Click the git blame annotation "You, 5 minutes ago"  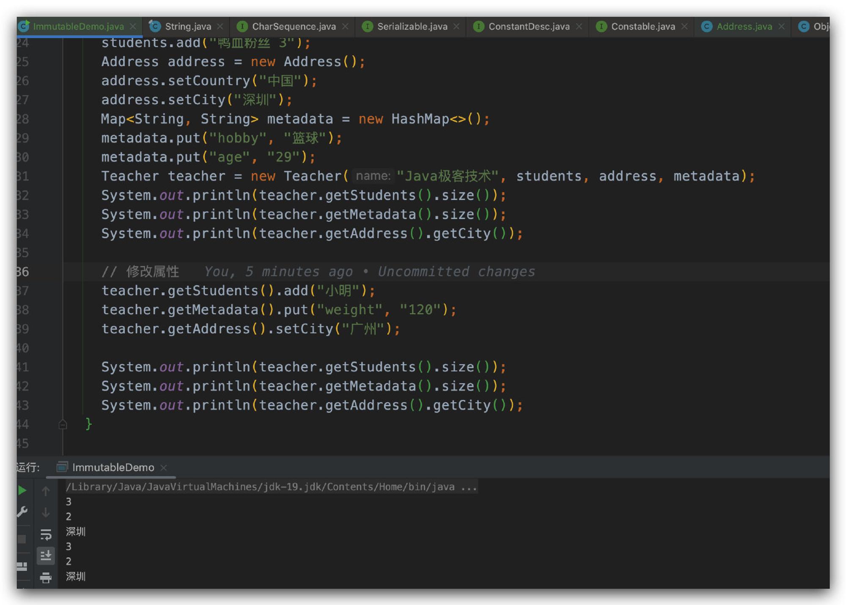(278, 272)
